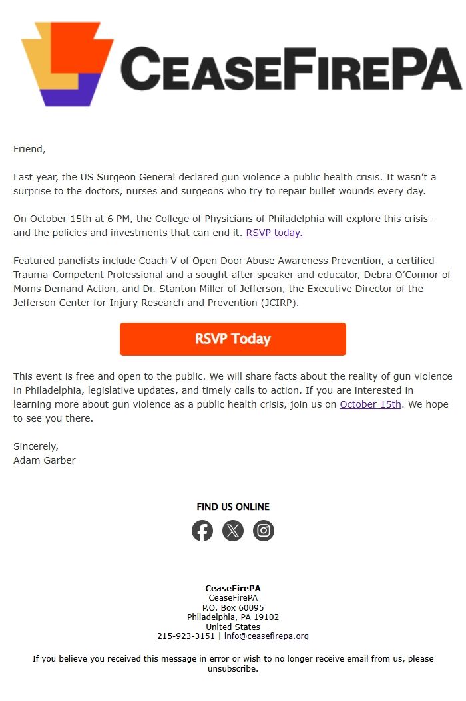The image size is (466, 701).
Task: Click the unsubscribe text in the footer
Action: pyautogui.click(x=232, y=669)
